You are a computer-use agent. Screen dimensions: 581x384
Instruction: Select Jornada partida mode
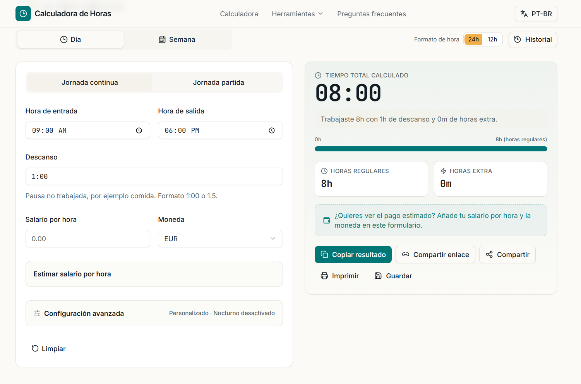point(218,82)
